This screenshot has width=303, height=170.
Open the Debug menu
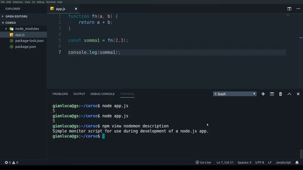point(40,2)
